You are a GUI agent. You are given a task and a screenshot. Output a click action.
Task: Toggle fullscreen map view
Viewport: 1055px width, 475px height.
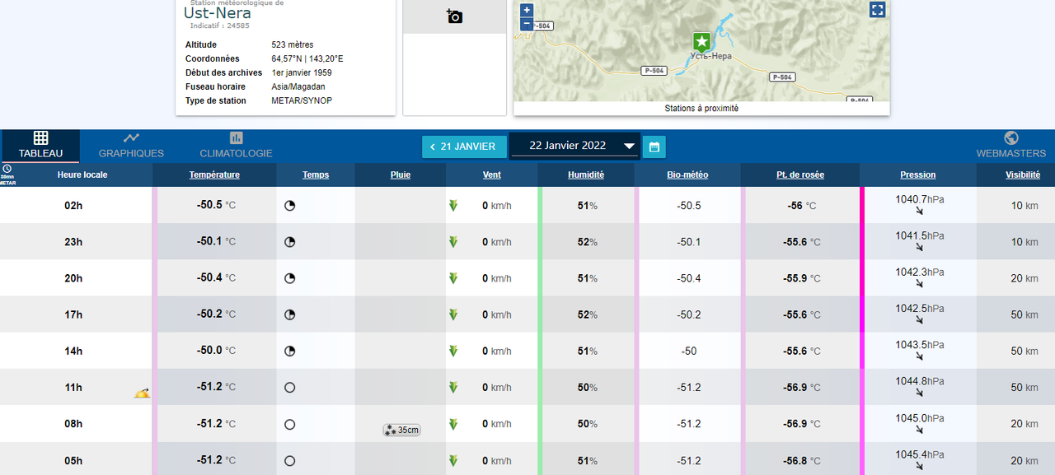point(877,10)
